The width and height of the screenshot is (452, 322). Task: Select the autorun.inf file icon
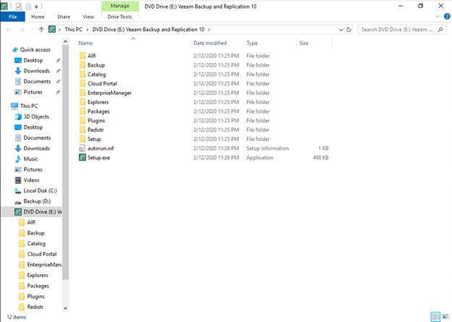click(83, 148)
